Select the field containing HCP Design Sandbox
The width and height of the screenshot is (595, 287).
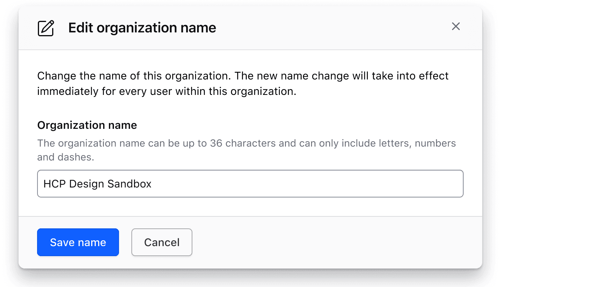pyautogui.click(x=250, y=184)
